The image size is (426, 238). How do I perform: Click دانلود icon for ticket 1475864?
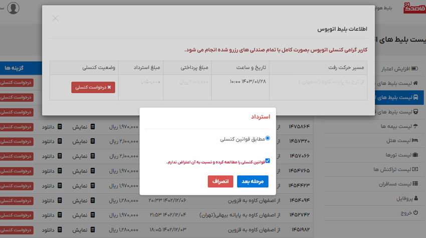[60, 127]
